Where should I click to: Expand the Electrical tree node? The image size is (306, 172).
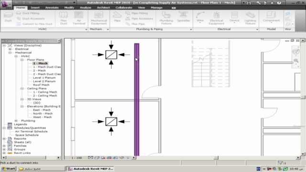(10, 49)
